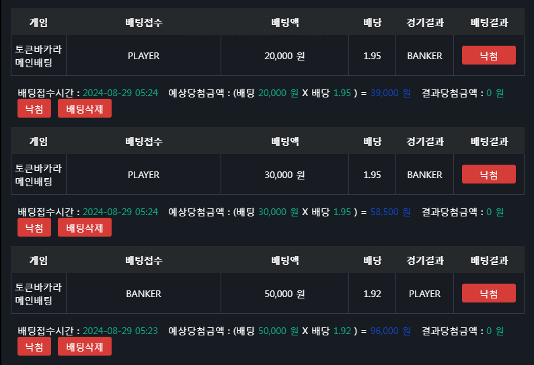This screenshot has height=365, width=534.
Task: Click small 낙첨 button under 58,500 원 payout line
Action: [x=34, y=227]
